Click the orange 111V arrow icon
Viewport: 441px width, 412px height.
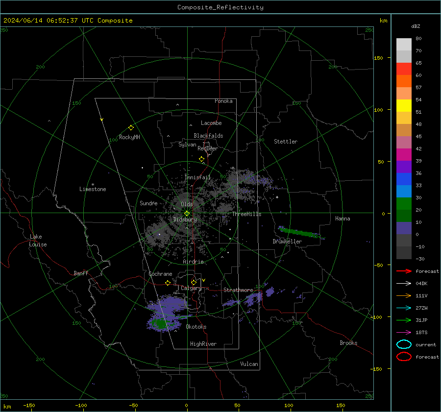pos(404,295)
